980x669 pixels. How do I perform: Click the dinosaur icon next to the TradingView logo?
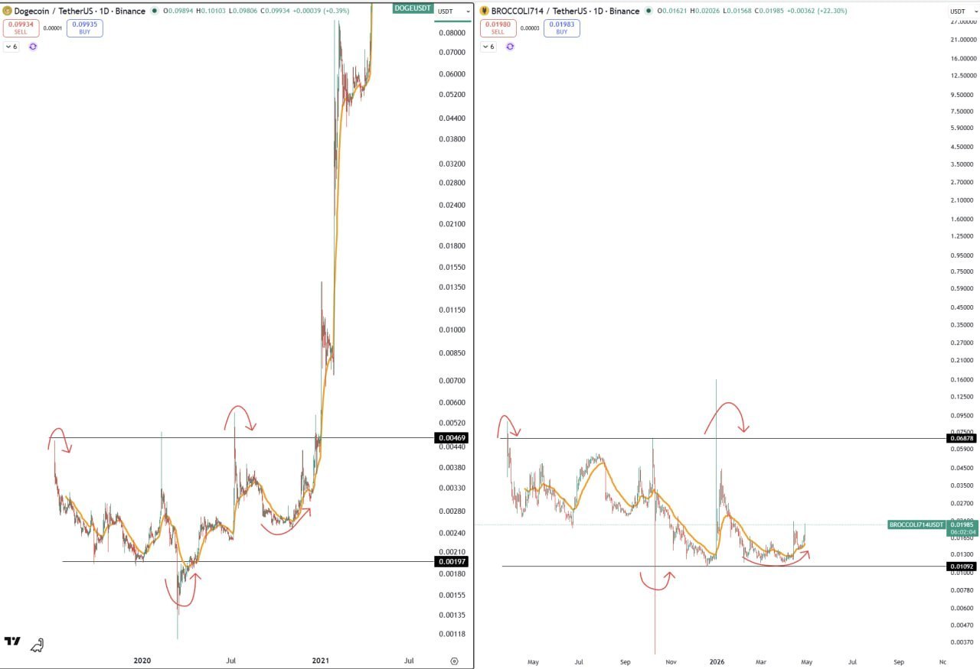[x=37, y=646]
